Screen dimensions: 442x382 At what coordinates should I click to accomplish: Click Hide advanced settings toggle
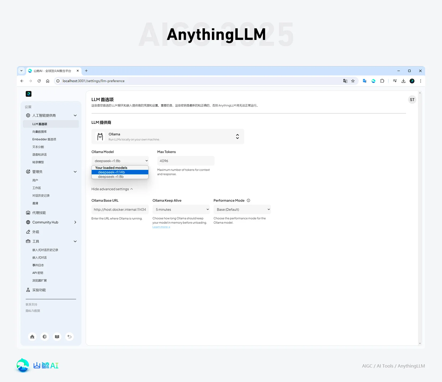(112, 189)
